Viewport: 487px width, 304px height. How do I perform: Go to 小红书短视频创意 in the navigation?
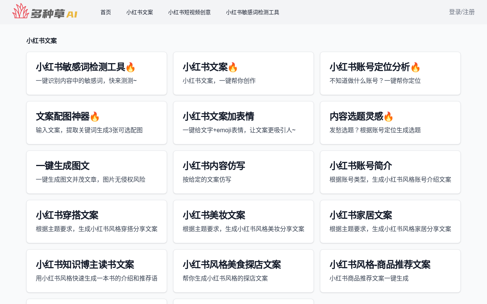pos(189,12)
